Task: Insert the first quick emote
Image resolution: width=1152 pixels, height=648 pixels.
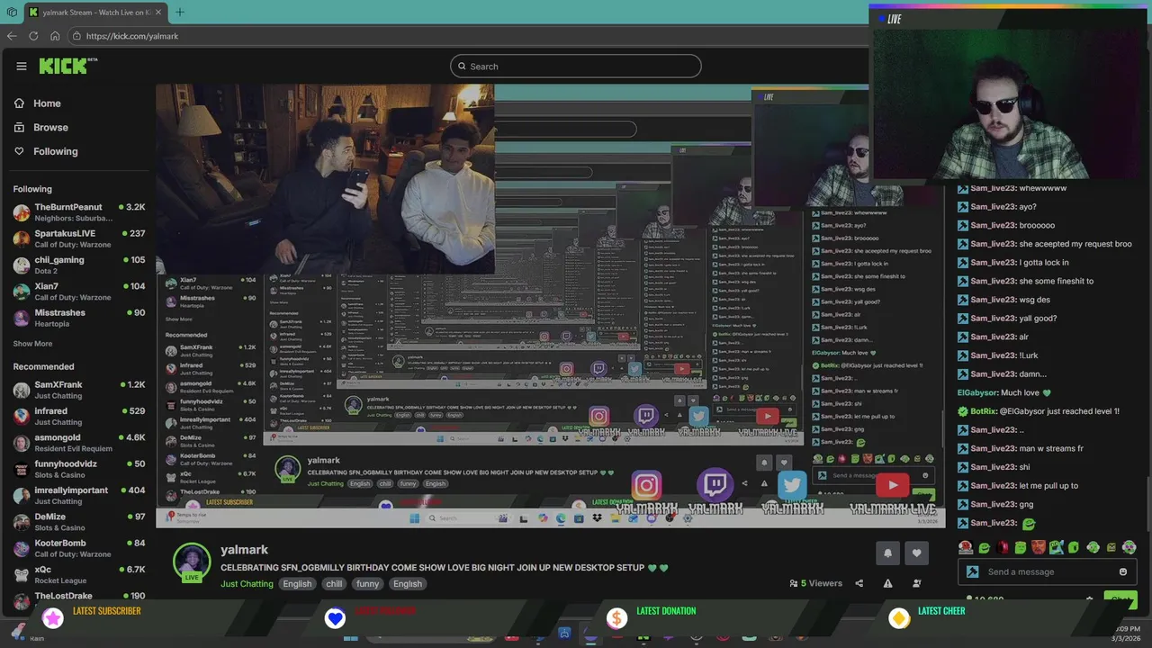Action: point(966,547)
